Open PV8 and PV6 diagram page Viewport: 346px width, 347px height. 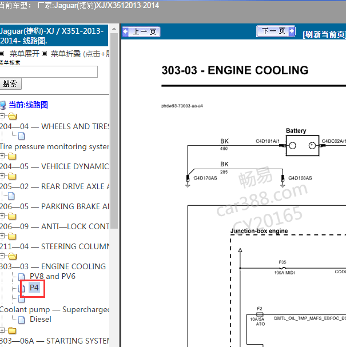(x=53, y=276)
